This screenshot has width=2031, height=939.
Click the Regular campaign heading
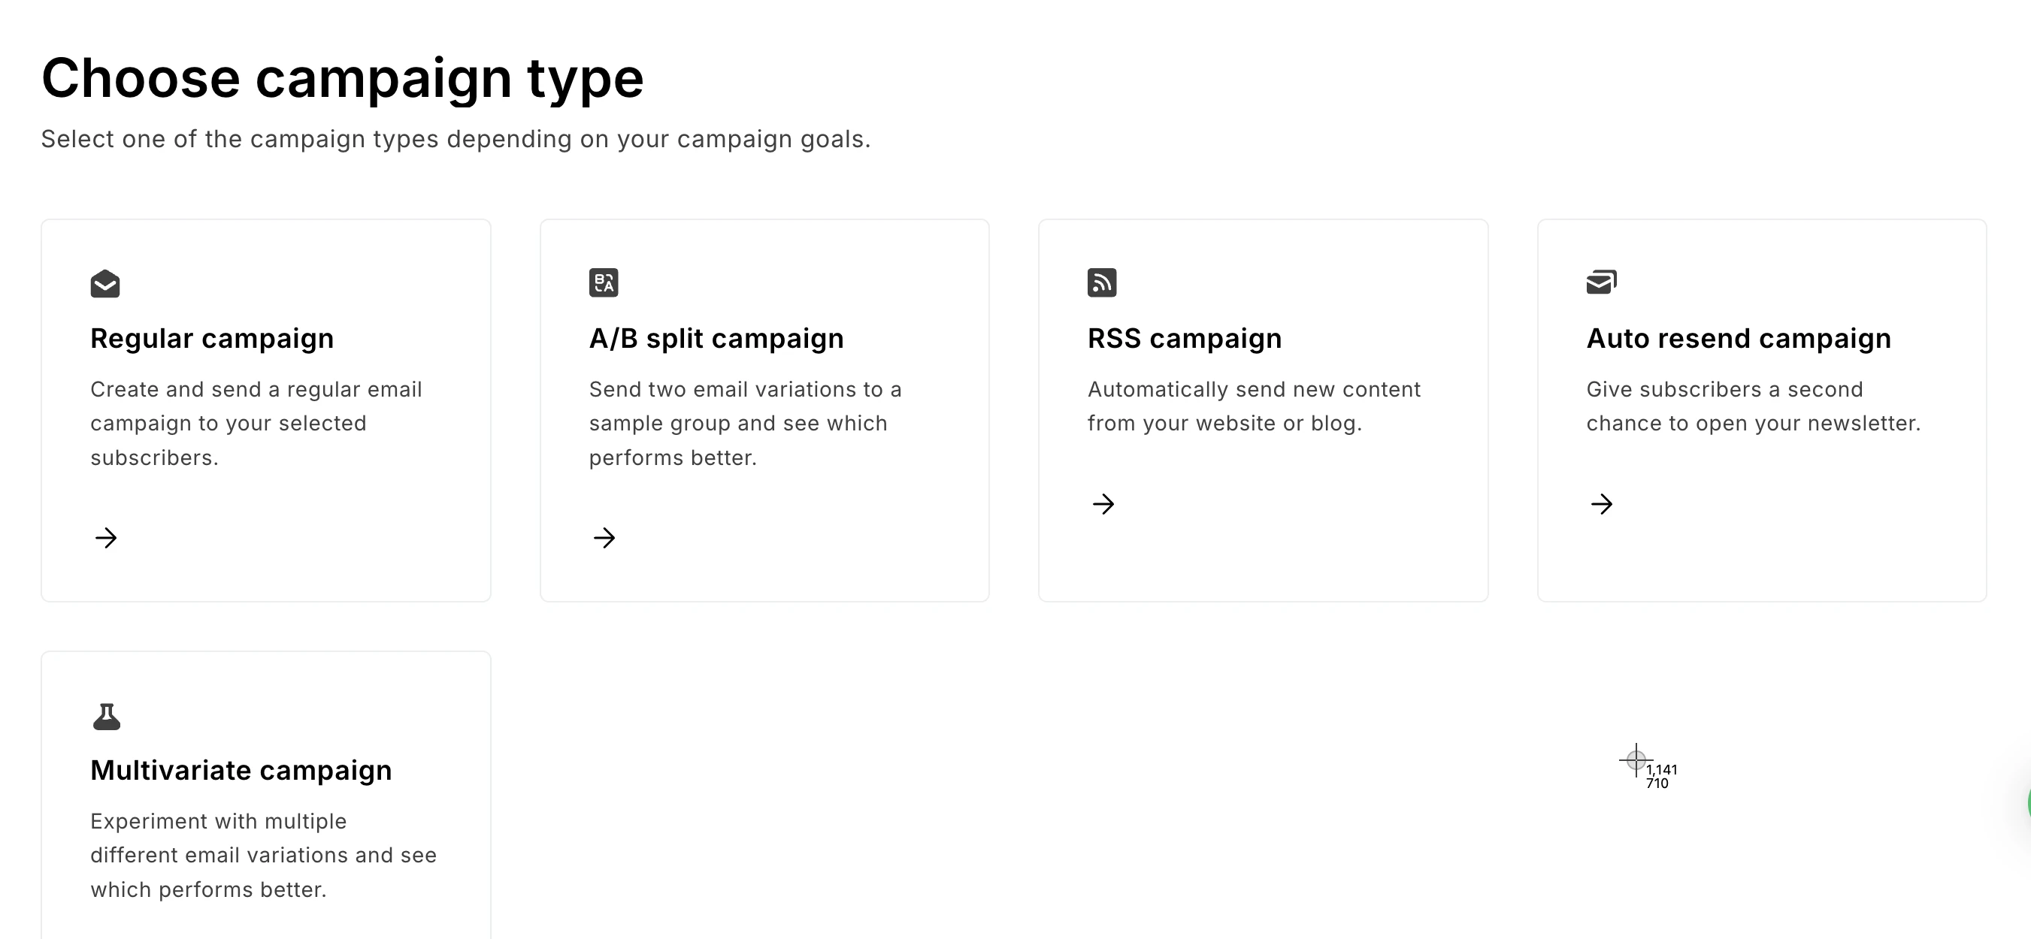212,338
